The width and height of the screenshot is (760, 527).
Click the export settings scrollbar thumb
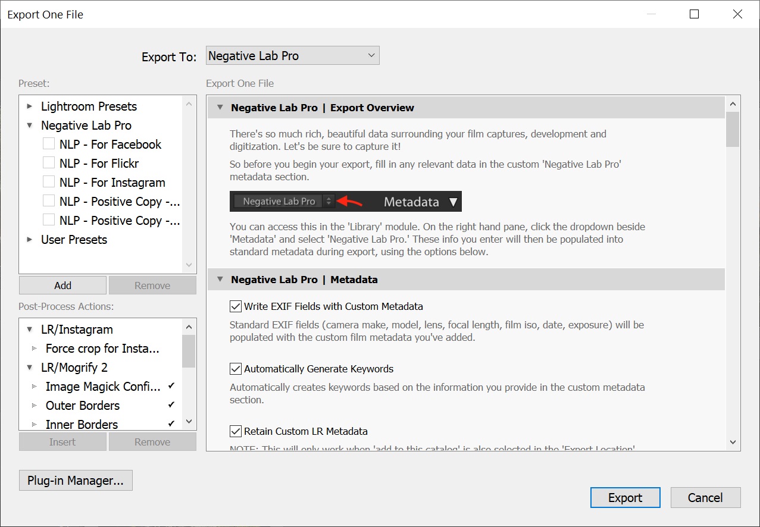pyautogui.click(x=733, y=129)
